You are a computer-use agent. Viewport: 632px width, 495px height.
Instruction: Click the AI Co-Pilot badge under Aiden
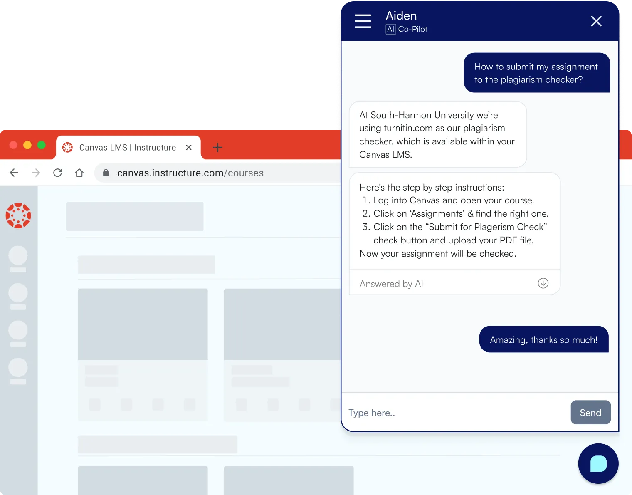coord(406,29)
